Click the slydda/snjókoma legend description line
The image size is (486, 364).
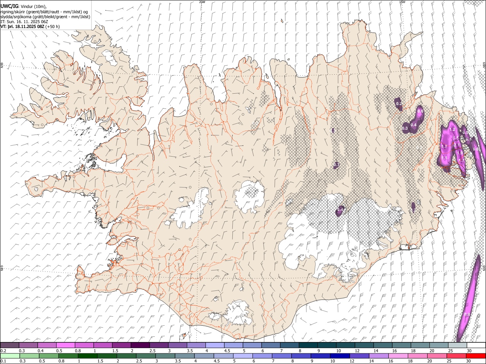tap(45, 17)
